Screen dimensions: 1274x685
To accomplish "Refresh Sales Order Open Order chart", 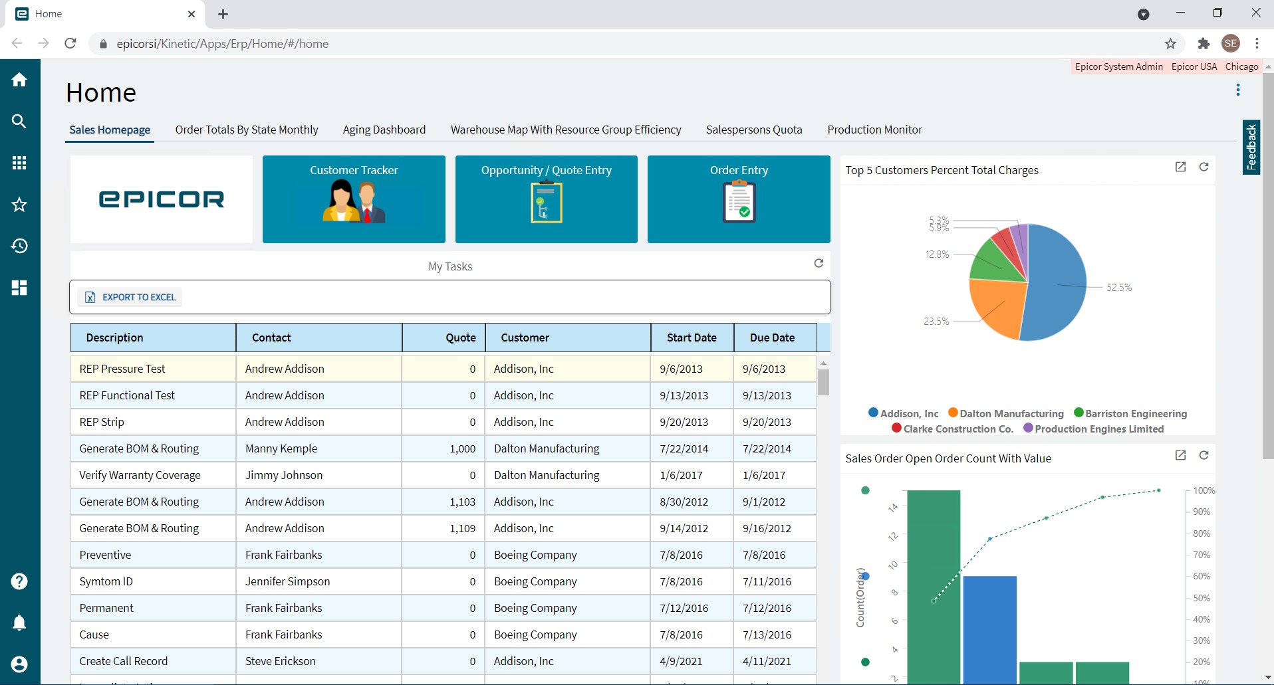I will coord(1204,455).
